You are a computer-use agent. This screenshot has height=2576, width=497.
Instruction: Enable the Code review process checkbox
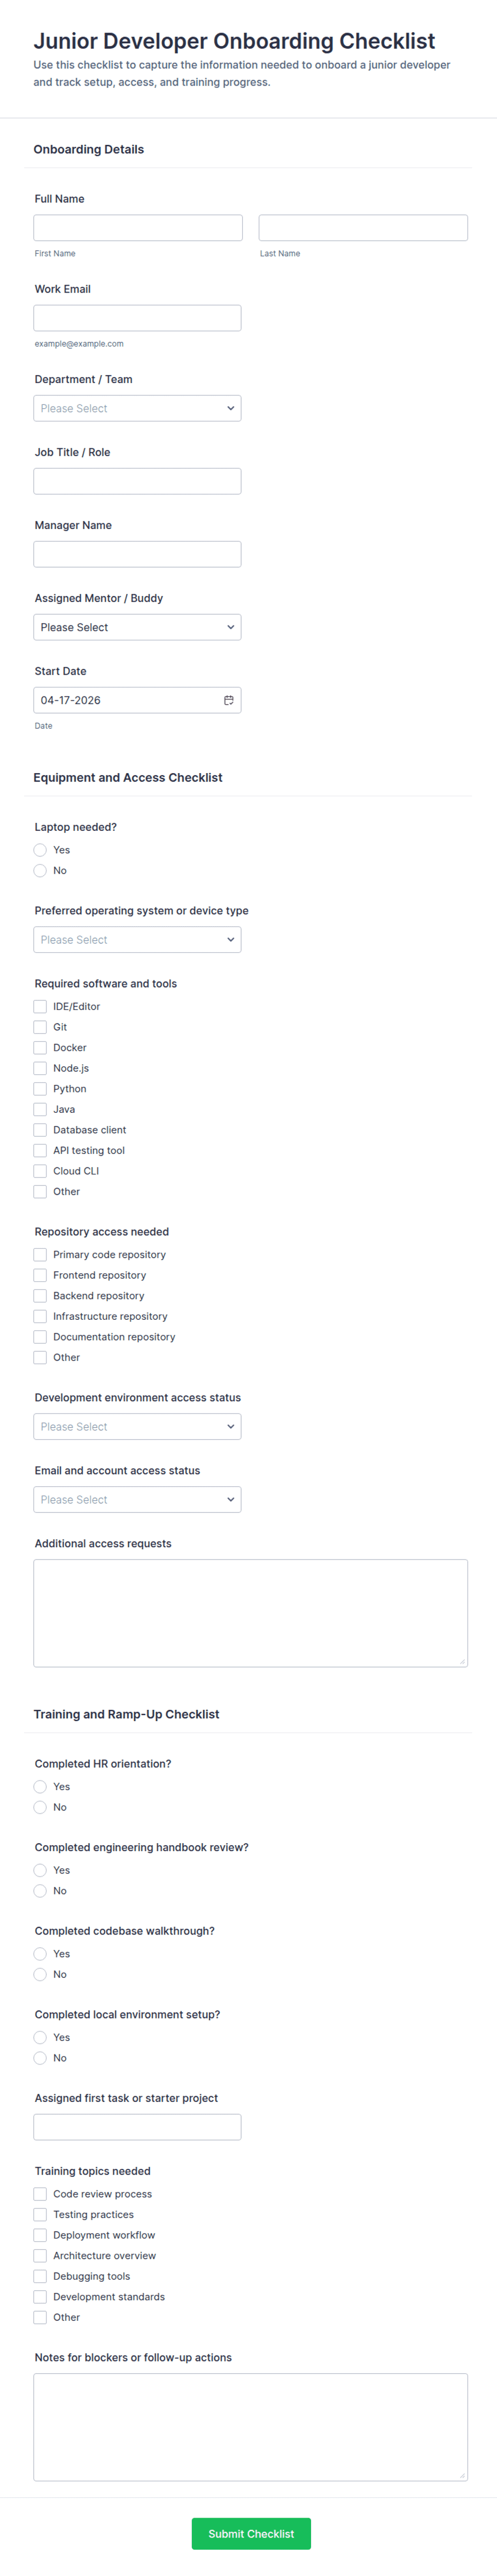pyautogui.click(x=40, y=2193)
